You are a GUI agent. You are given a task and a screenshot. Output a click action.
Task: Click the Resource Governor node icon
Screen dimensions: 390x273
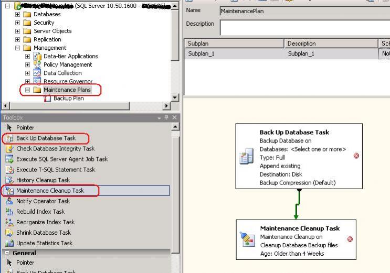(x=37, y=81)
